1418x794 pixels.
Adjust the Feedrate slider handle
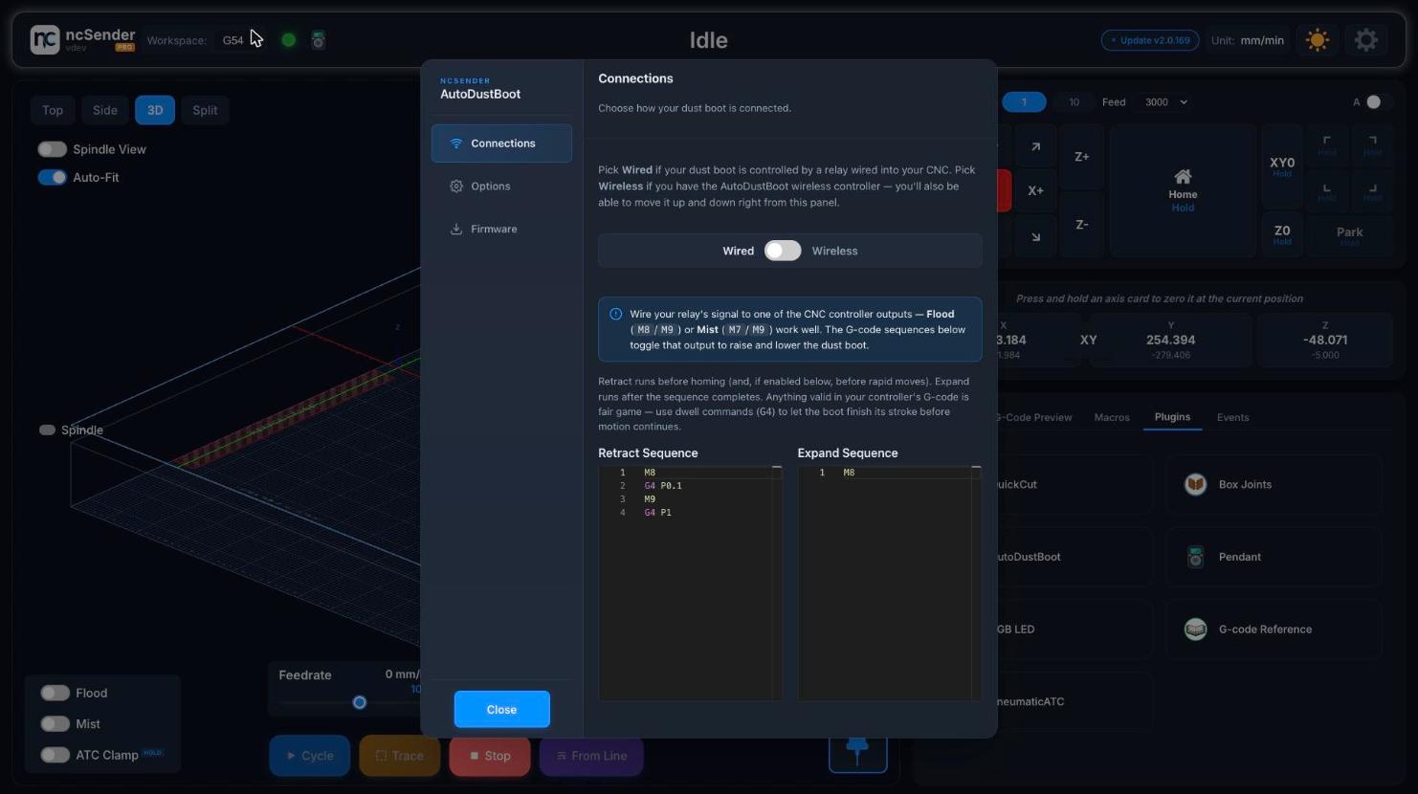tap(360, 702)
